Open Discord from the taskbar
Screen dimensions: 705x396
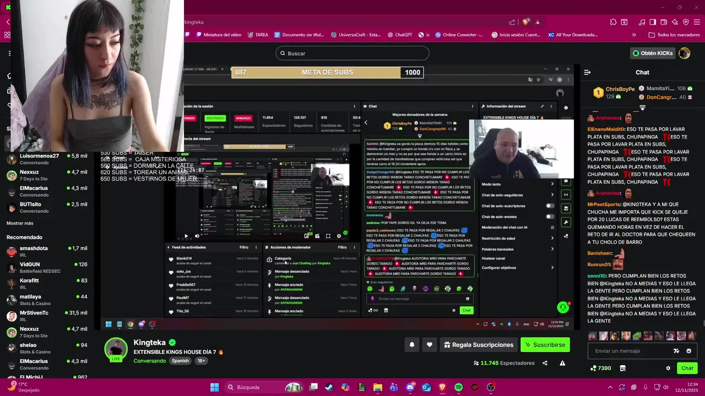pyautogui.click(x=410, y=387)
